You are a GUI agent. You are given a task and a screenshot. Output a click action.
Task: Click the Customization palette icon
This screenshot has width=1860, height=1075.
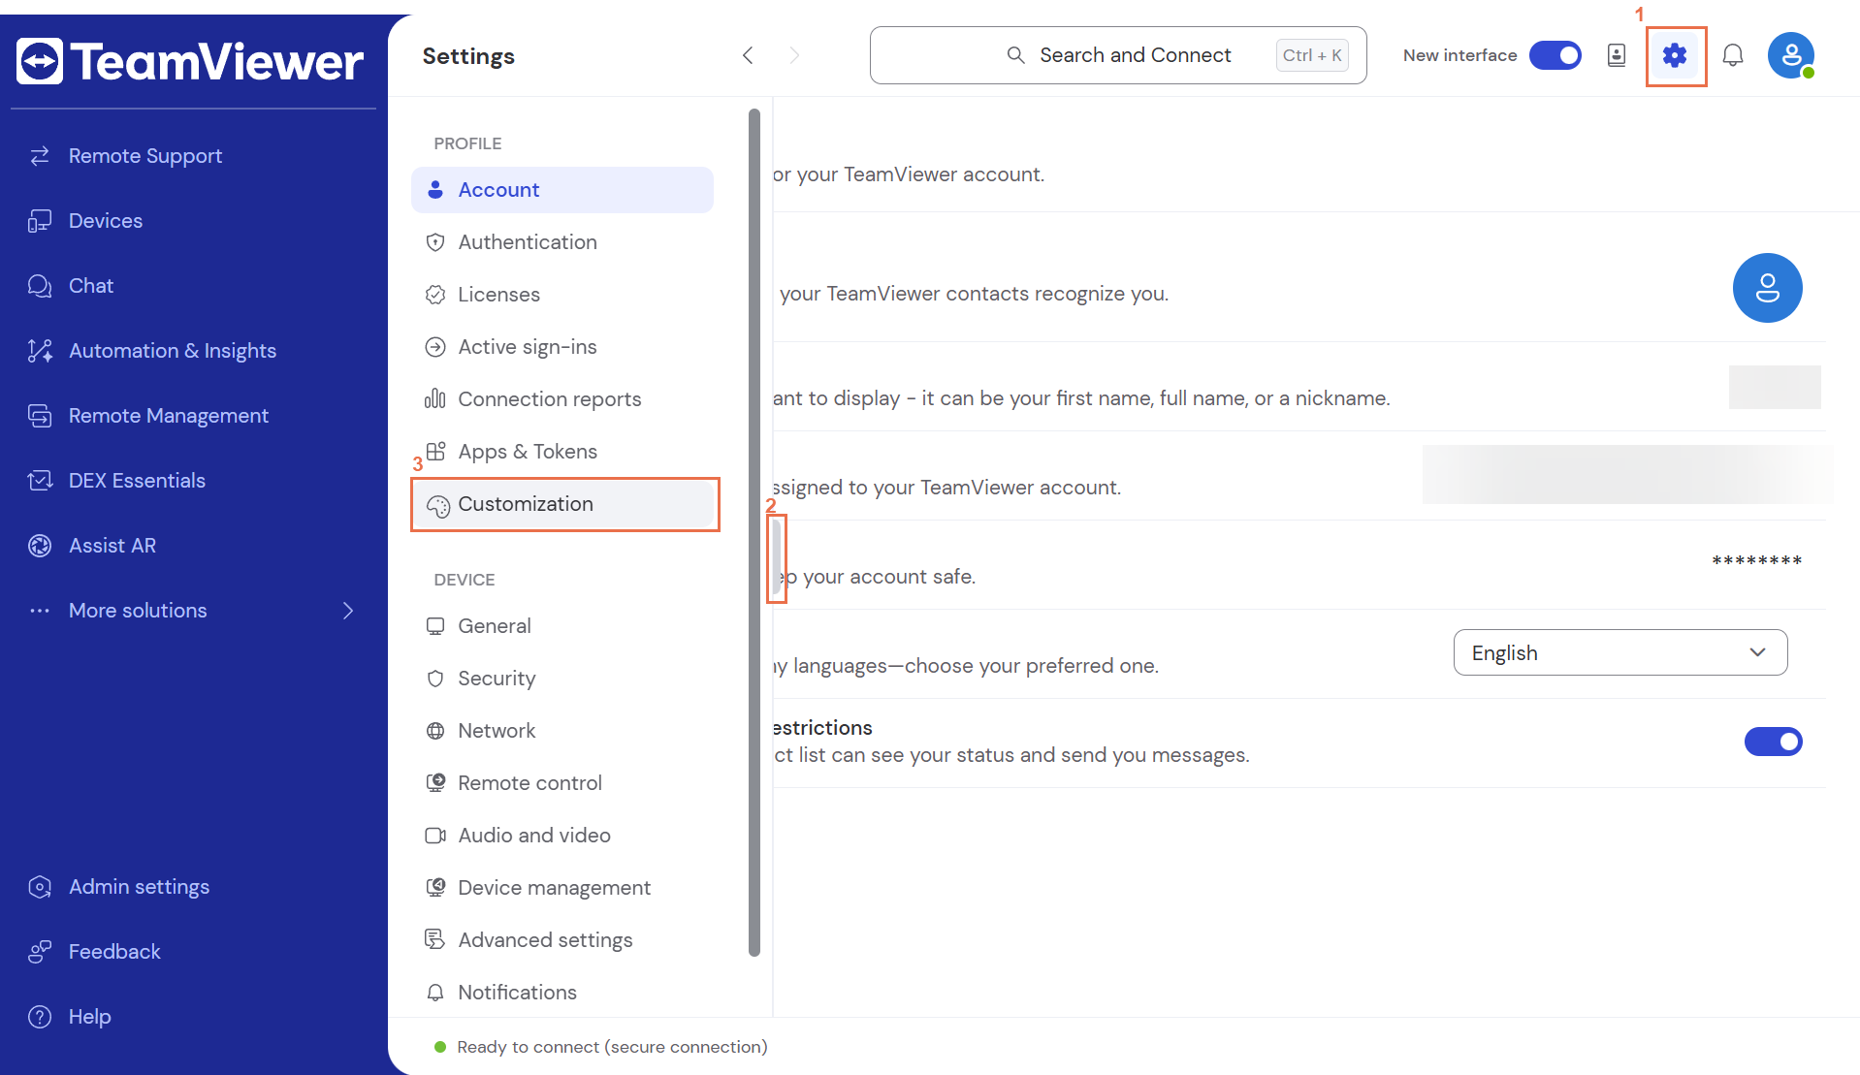[438, 506]
